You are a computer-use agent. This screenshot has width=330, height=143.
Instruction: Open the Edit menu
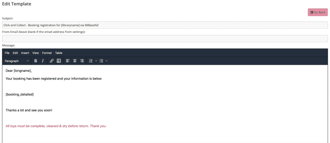tap(15, 53)
